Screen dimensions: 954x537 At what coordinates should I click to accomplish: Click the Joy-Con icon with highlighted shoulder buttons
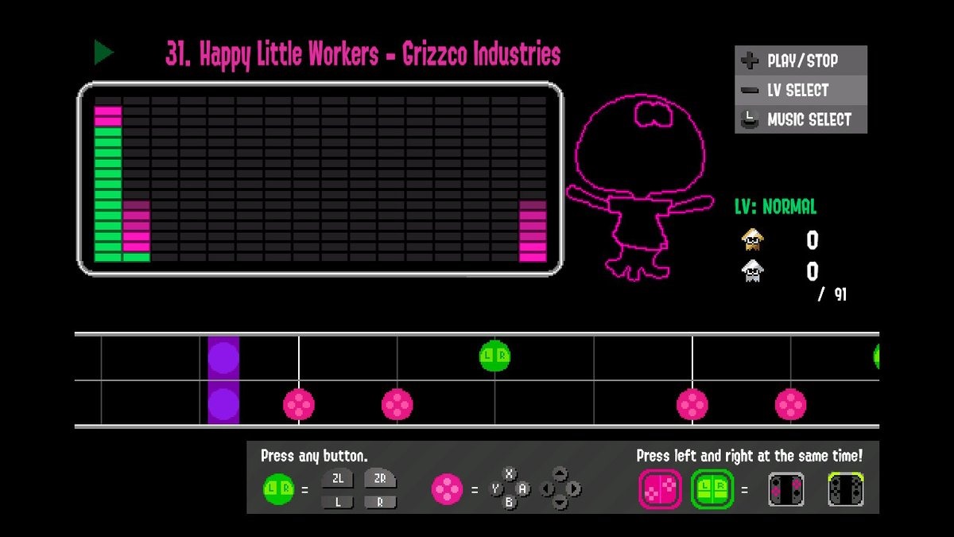845,489
